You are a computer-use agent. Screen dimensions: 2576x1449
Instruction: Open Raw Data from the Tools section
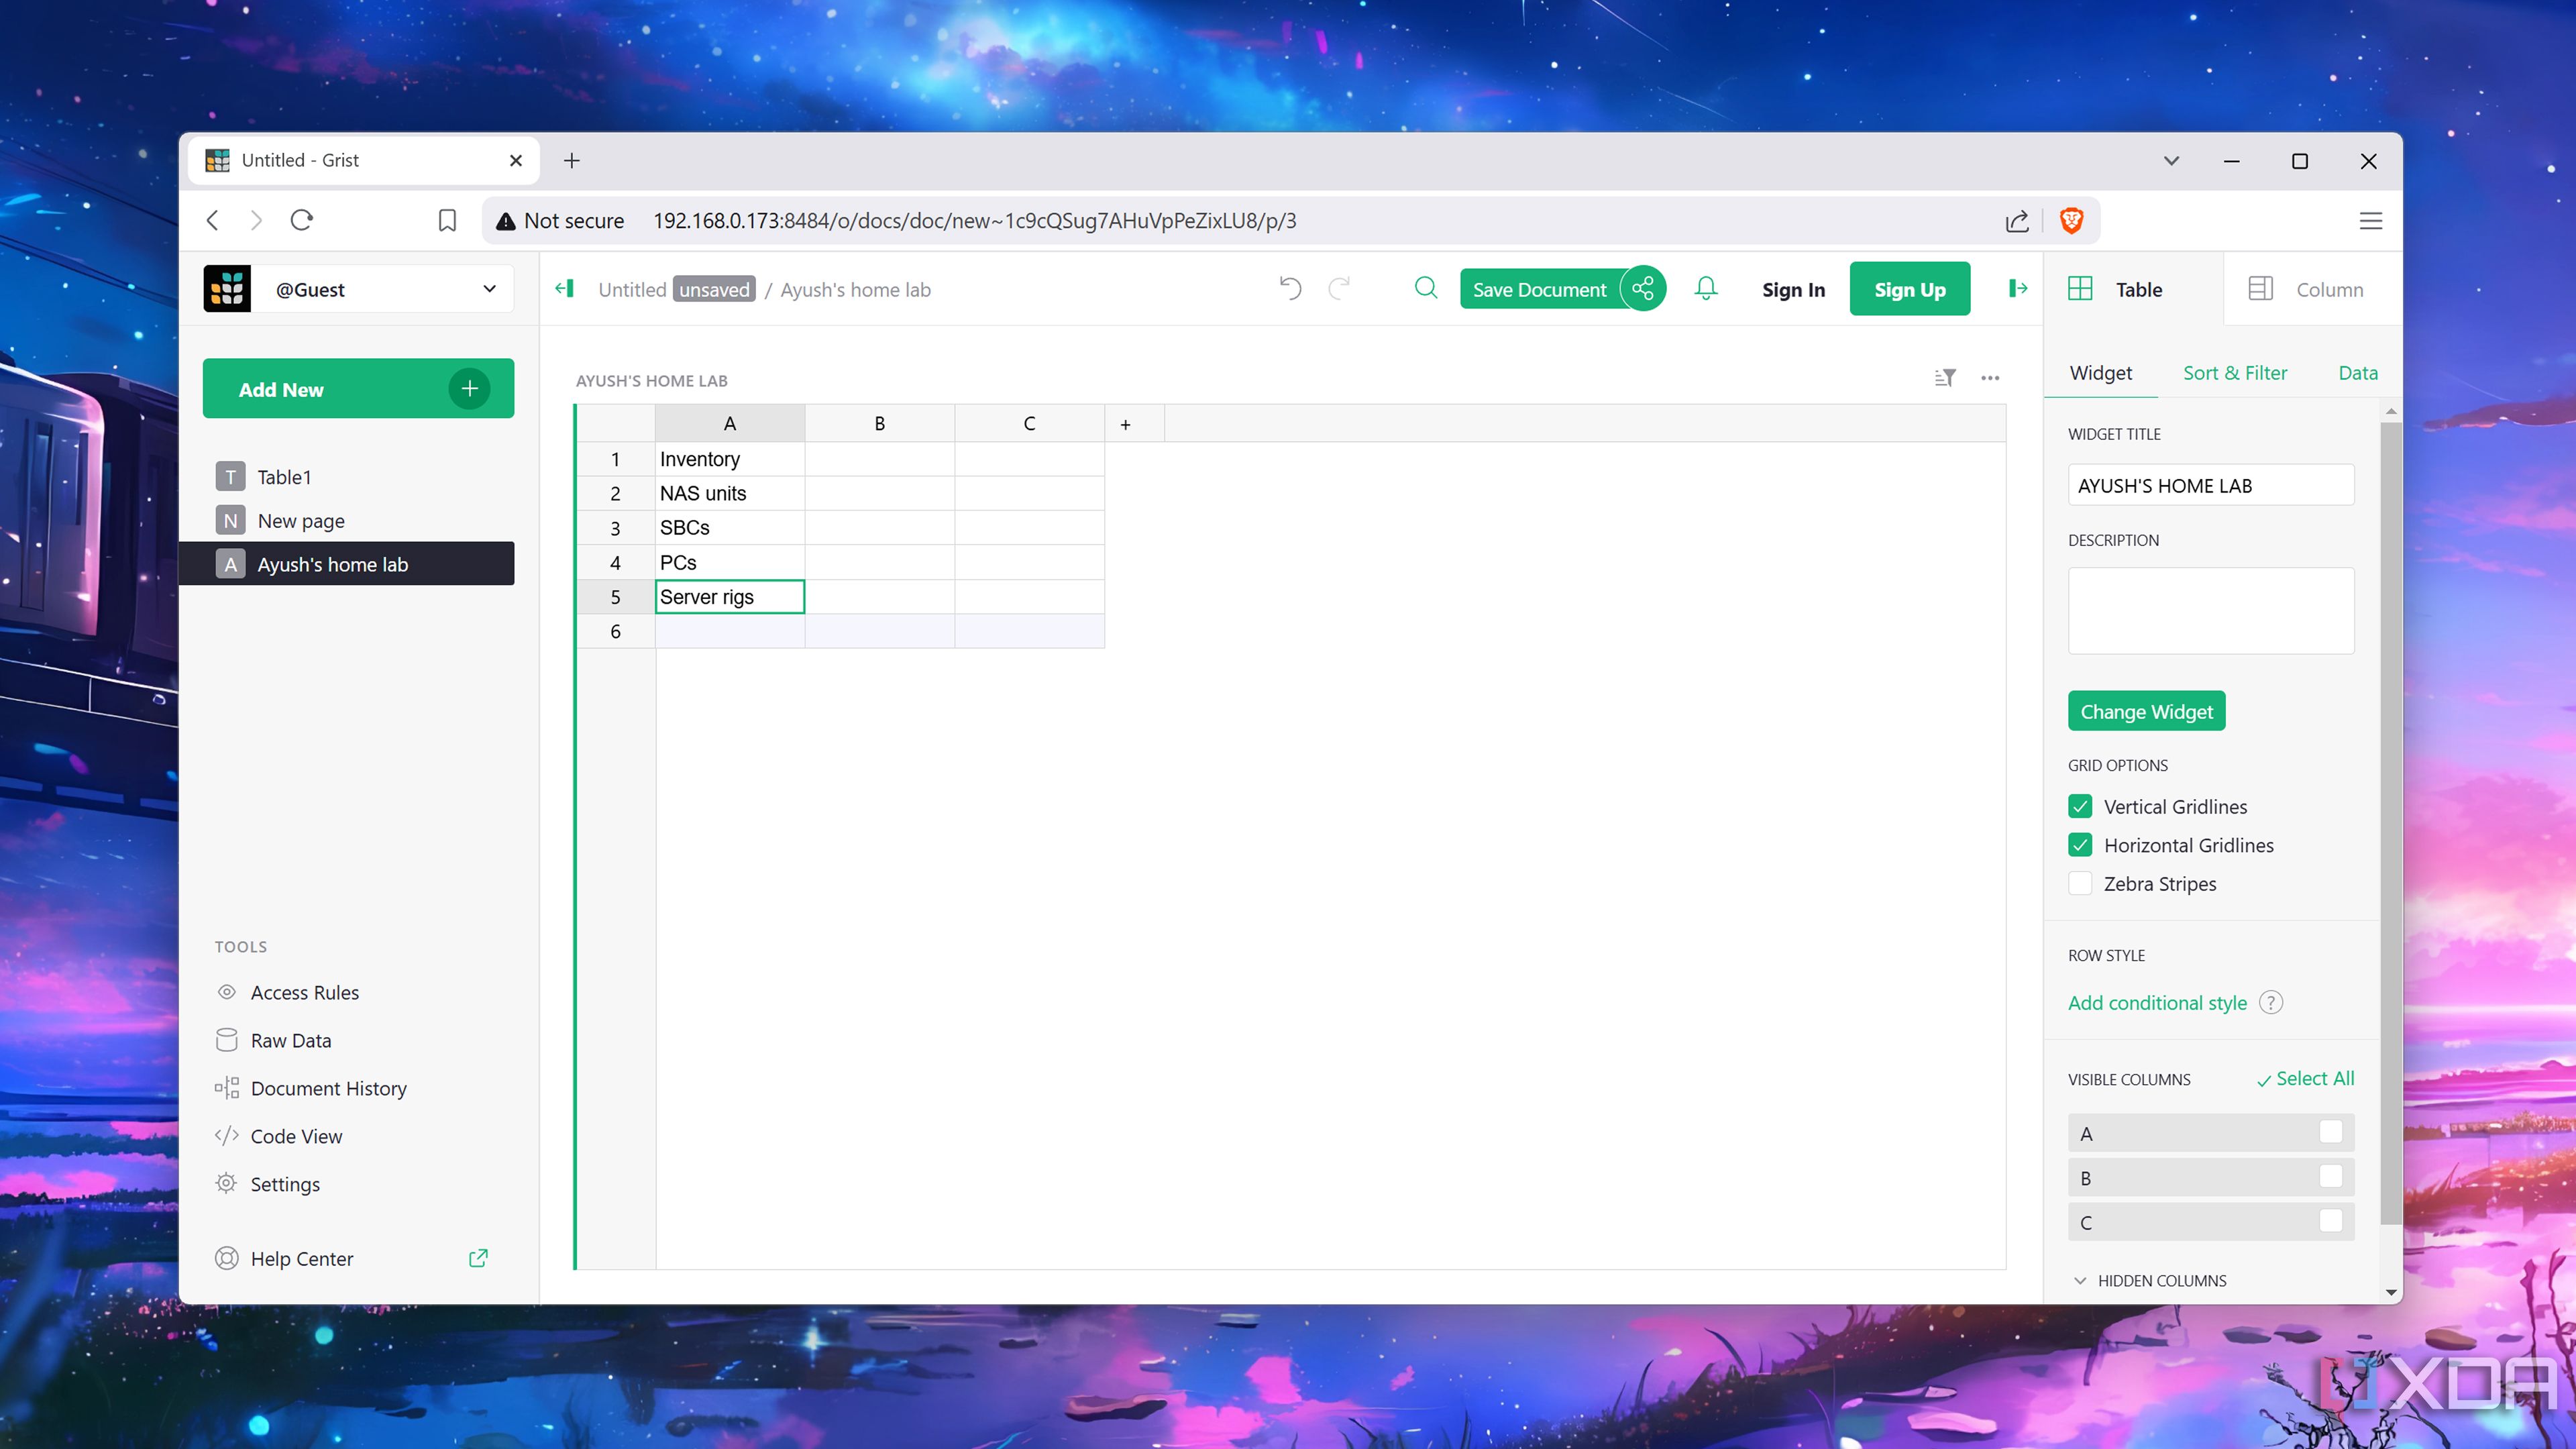(x=291, y=1040)
